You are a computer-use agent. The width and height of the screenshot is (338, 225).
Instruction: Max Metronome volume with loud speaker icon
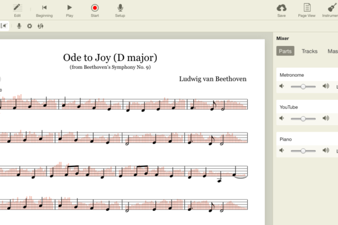tap(326, 86)
